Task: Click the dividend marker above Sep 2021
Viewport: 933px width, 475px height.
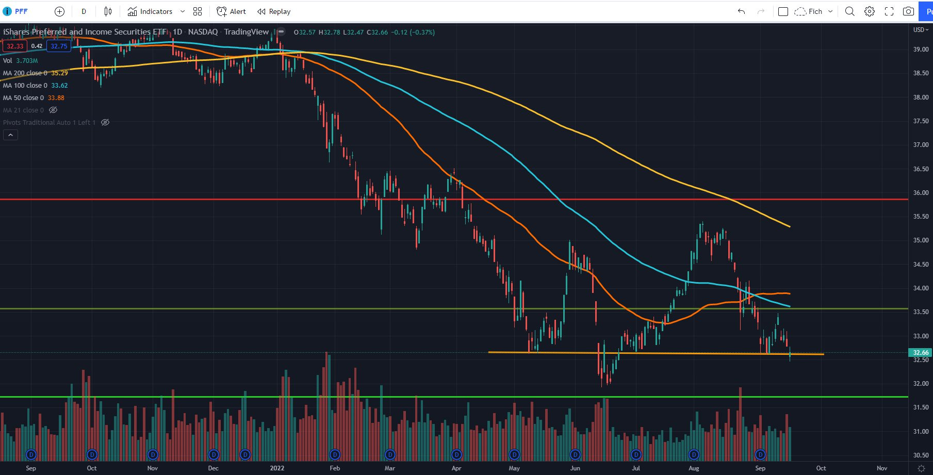Action: click(x=31, y=454)
